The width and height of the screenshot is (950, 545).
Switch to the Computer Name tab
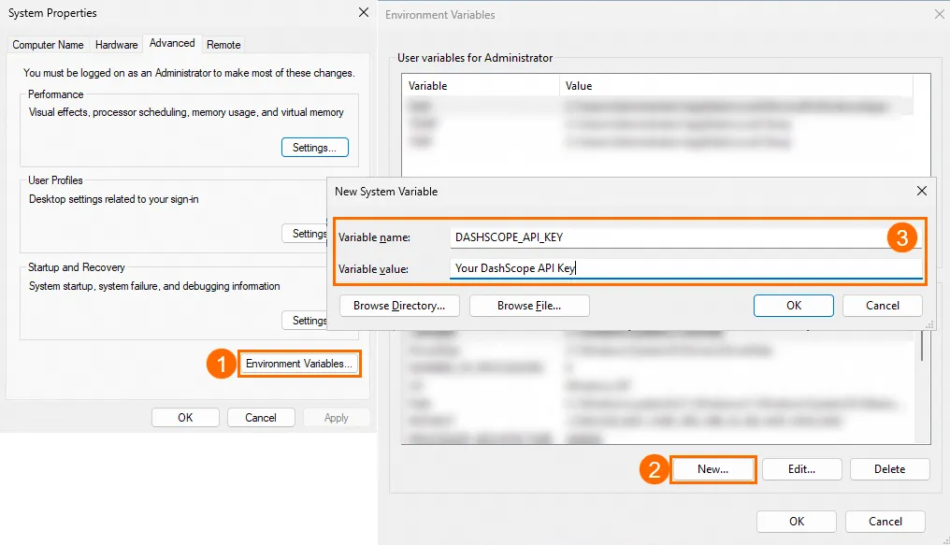[x=48, y=45]
